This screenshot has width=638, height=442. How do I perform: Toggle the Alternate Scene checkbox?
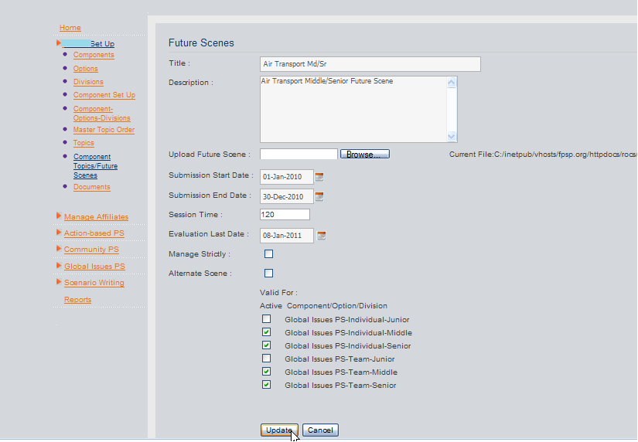point(268,273)
